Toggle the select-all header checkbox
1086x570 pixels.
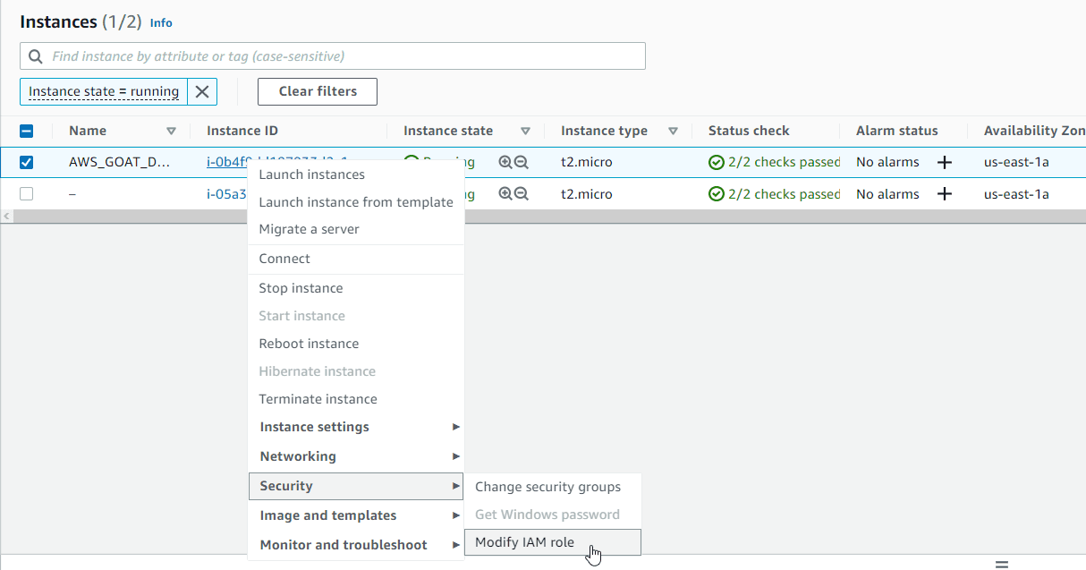27,131
